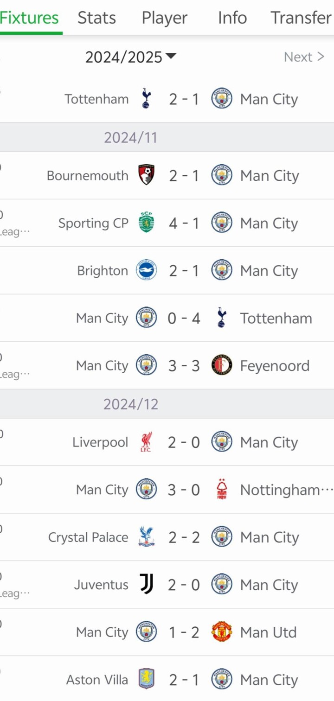
Task: Click the season dropdown arrow
Action: click(171, 57)
